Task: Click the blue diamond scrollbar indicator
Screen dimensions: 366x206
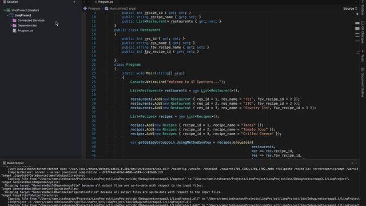Action: point(357,14)
